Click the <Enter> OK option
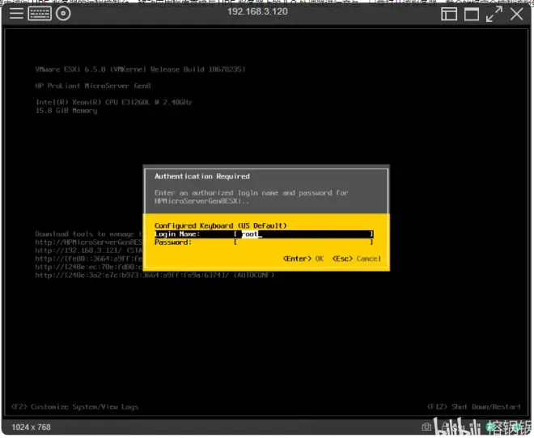Viewport: 534px width, 438px height. point(303,259)
